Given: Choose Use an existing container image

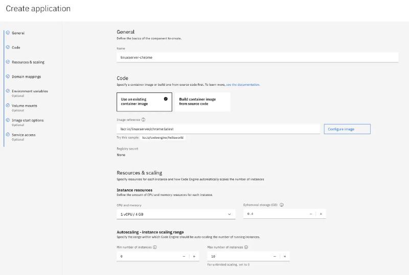Looking at the screenshot, I should click(144, 102).
